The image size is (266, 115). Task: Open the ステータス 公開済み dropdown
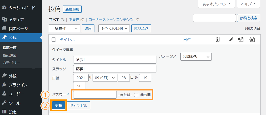click(196, 57)
